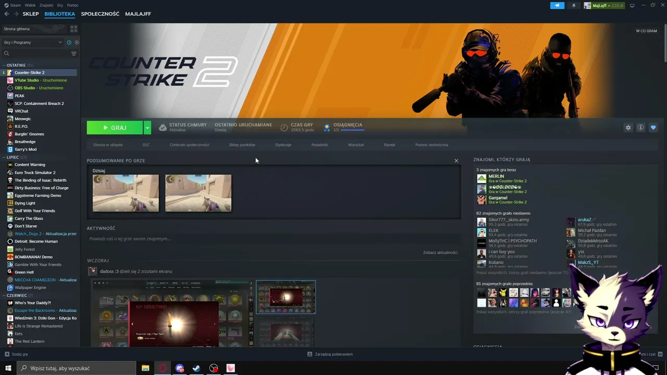This screenshot has width=667, height=375.
Task: Open the Pomoc menu
Action: (72, 5)
